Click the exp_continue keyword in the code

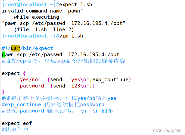tap(110, 79)
